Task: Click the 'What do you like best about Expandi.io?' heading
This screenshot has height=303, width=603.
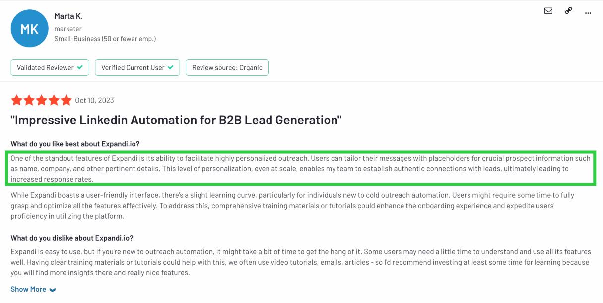Action: 75,144
